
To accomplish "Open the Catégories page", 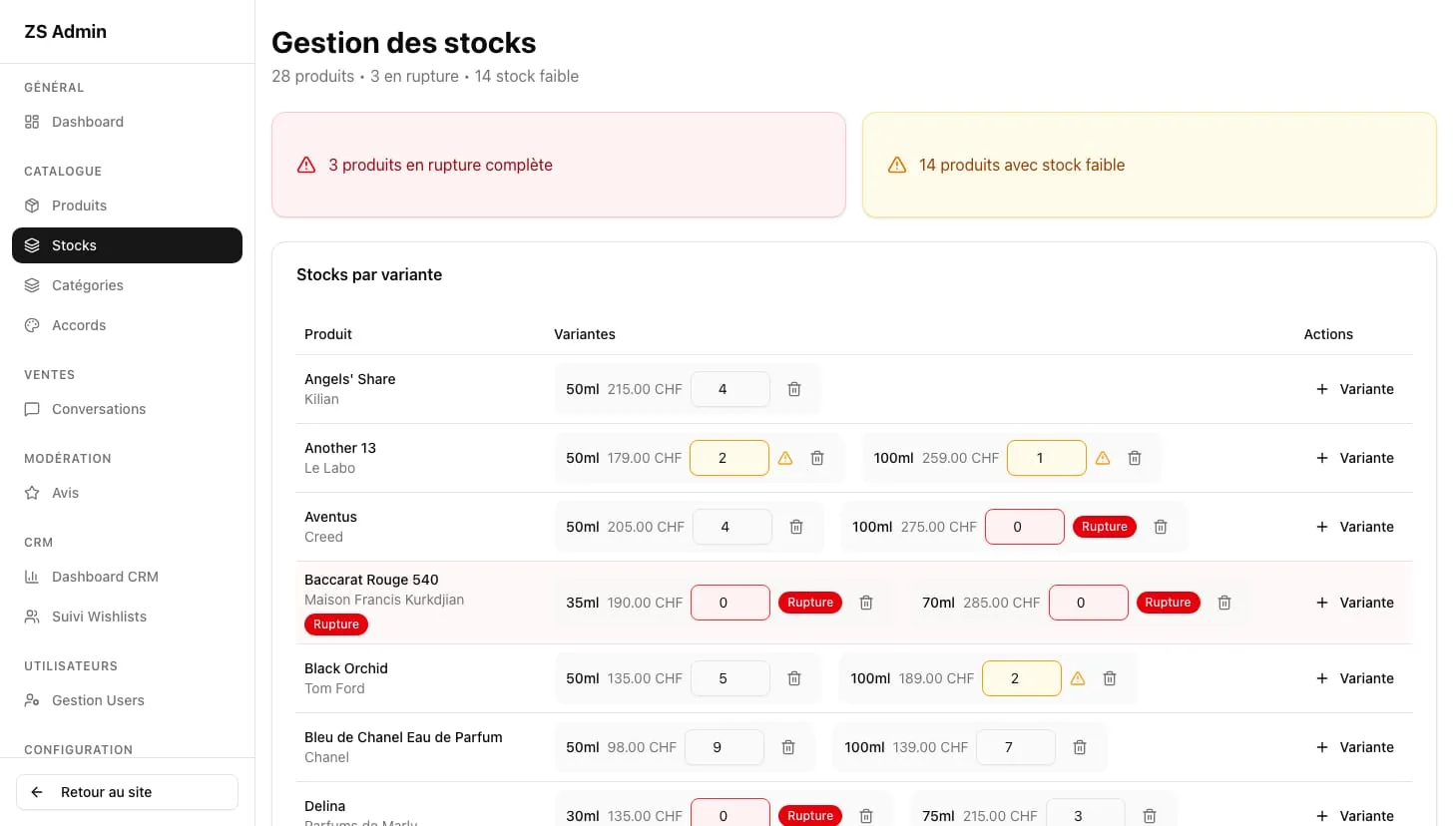I will [127, 285].
